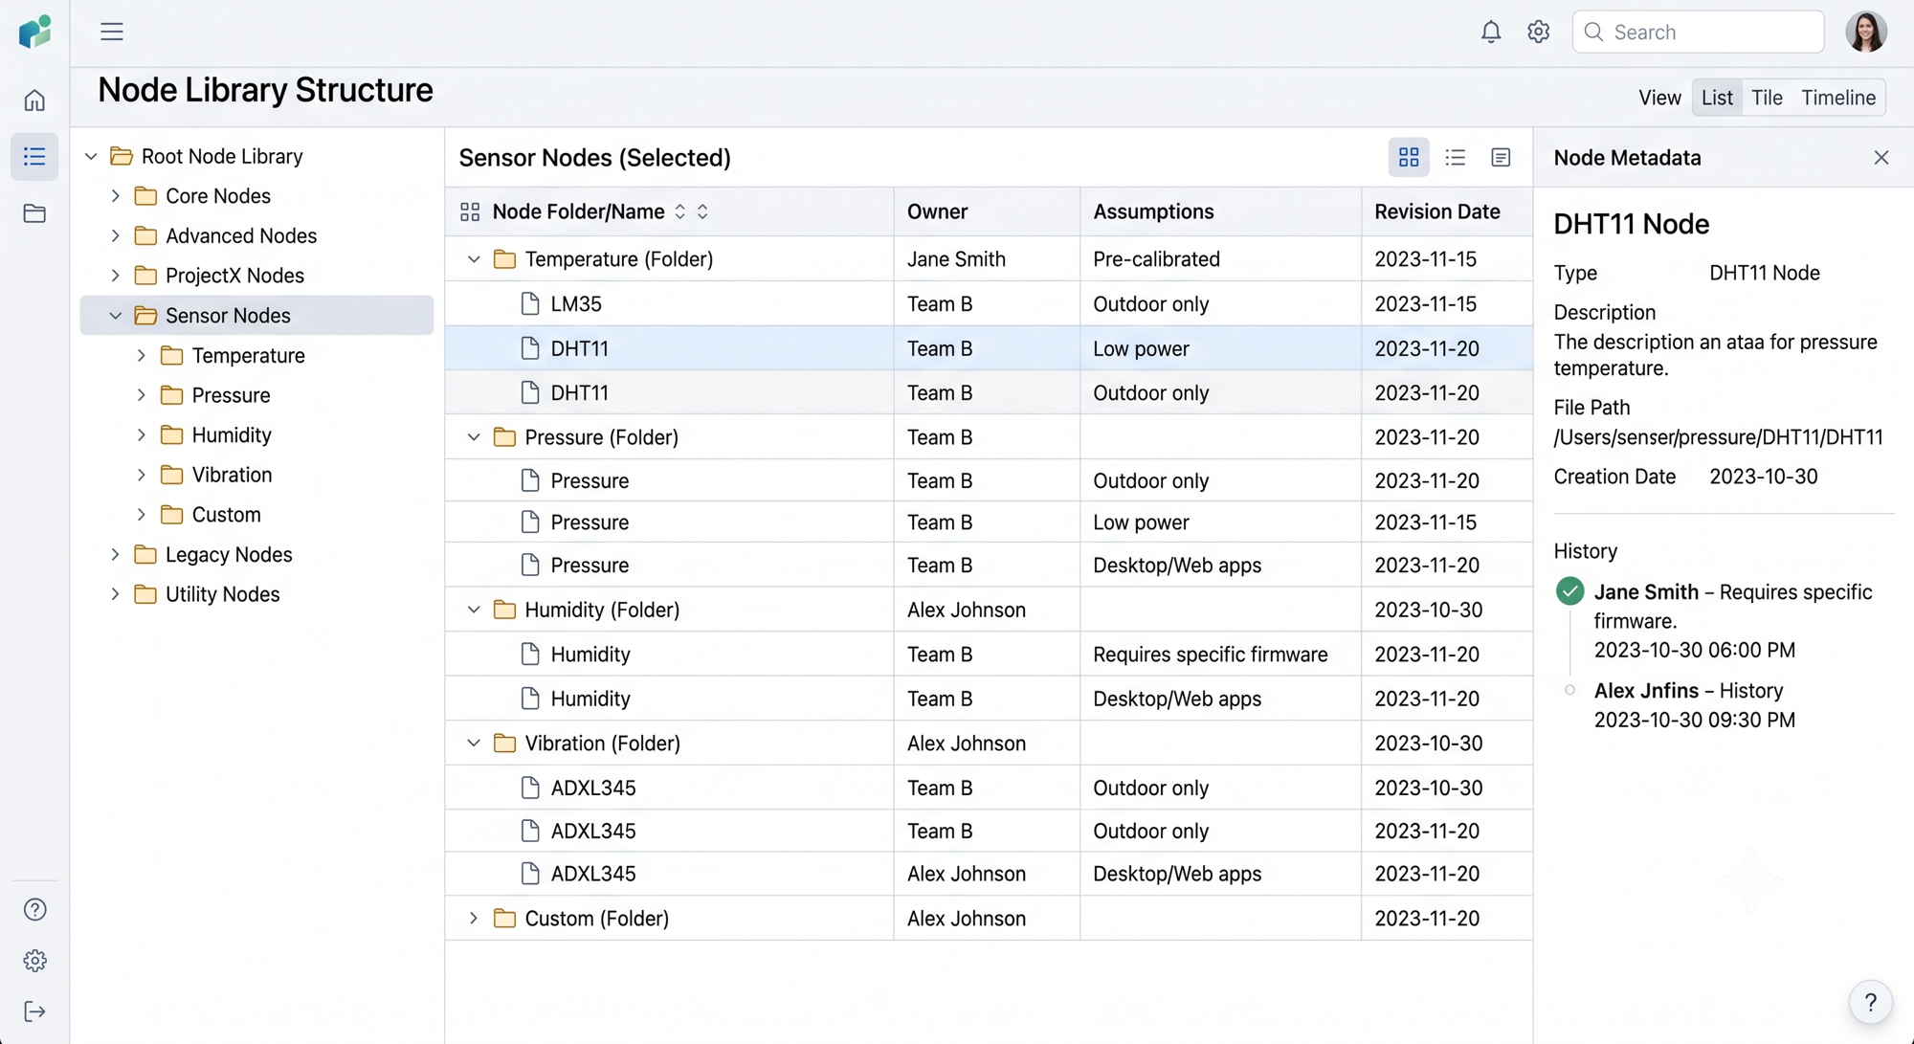1914x1044 pixels.
Task: Close the Node Metadata panel
Action: pos(1881,157)
